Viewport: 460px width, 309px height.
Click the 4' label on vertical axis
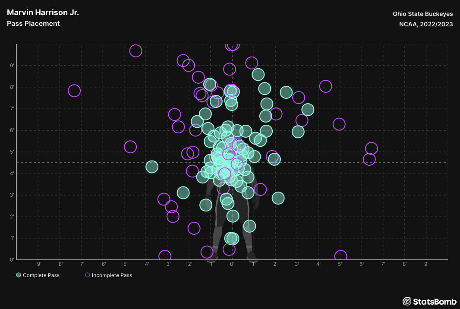click(12, 173)
